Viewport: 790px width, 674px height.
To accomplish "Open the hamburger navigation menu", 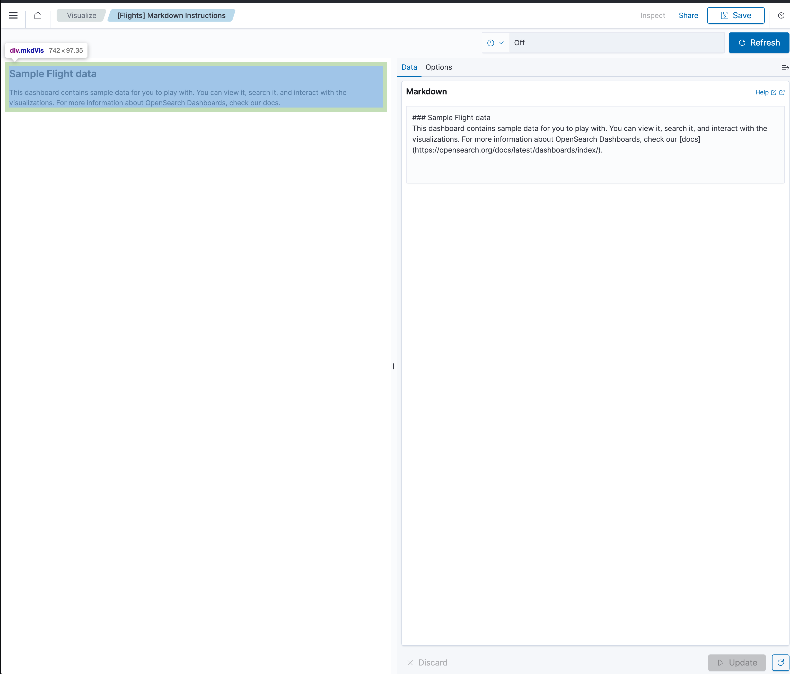I will click(x=13, y=15).
